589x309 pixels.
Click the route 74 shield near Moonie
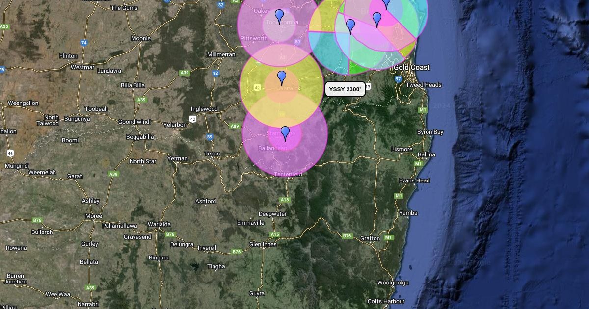84,43
